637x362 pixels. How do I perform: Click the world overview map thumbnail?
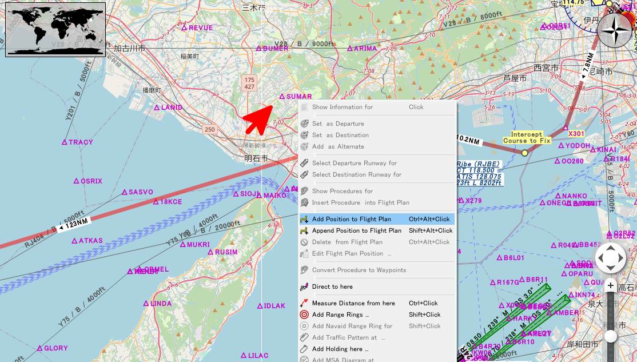tap(55, 29)
